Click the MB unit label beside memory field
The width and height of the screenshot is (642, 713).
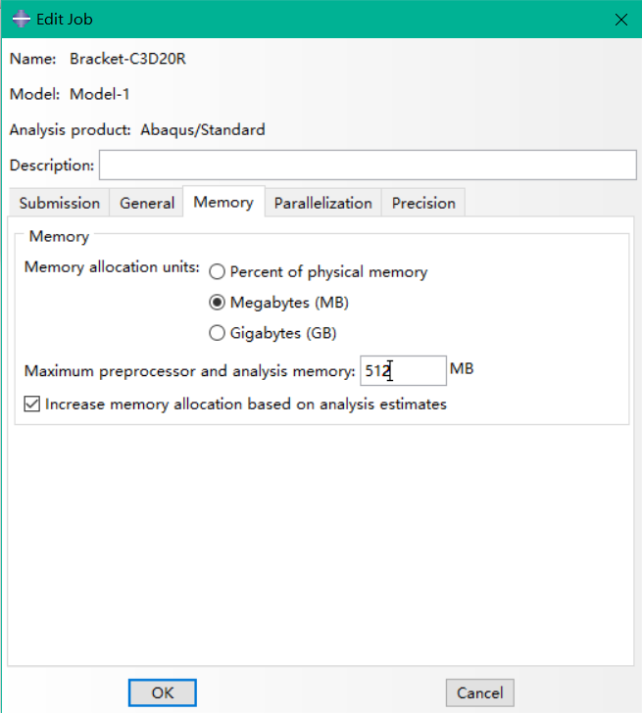[x=462, y=368]
